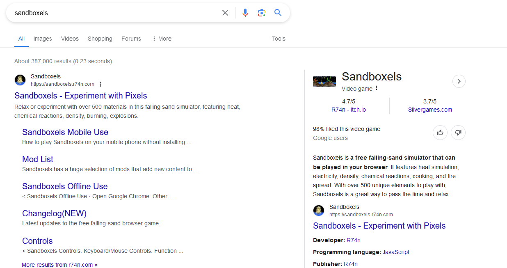Expand knowledge panel with right chevron
This screenshot has width=507, height=268.
coord(459,81)
